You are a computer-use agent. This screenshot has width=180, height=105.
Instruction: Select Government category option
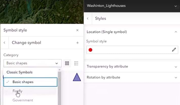tap(23, 100)
